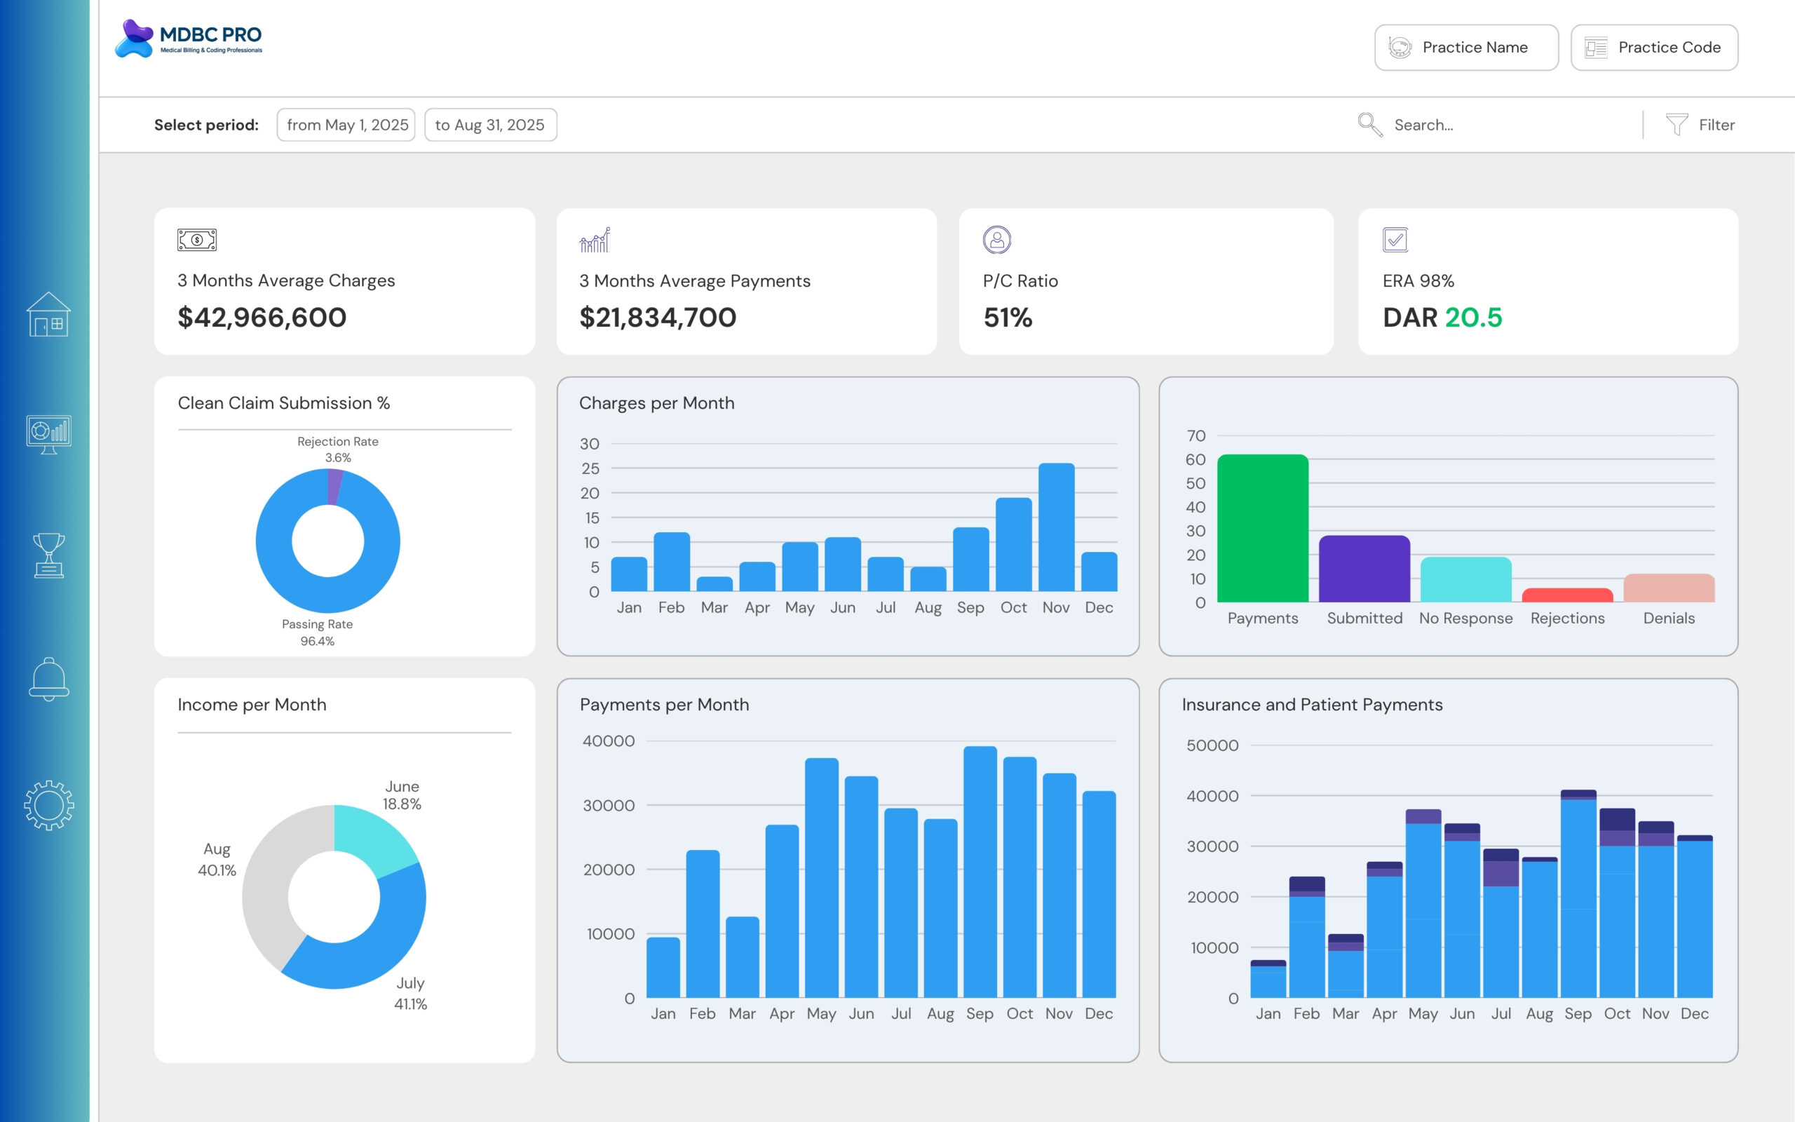Open the Filter options via the funnel icon

[x=1676, y=125]
